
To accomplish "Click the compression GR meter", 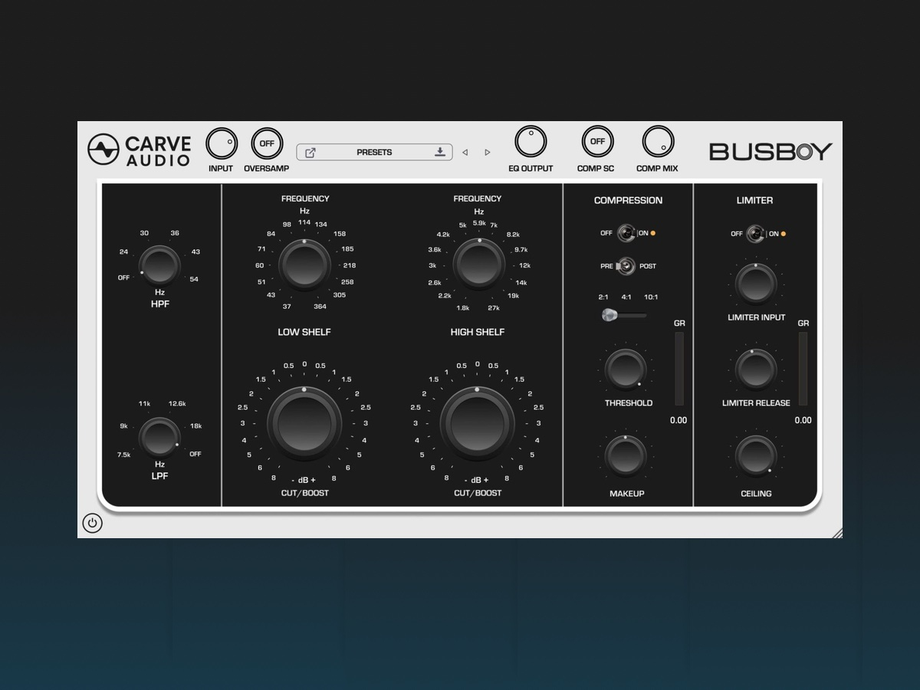I will [679, 369].
